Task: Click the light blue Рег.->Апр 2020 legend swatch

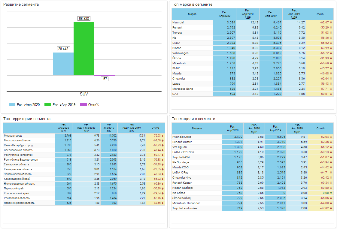Action: (x=12, y=105)
